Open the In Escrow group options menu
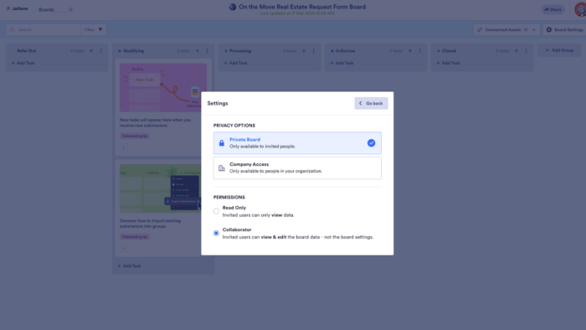The image size is (586, 330). pos(419,51)
